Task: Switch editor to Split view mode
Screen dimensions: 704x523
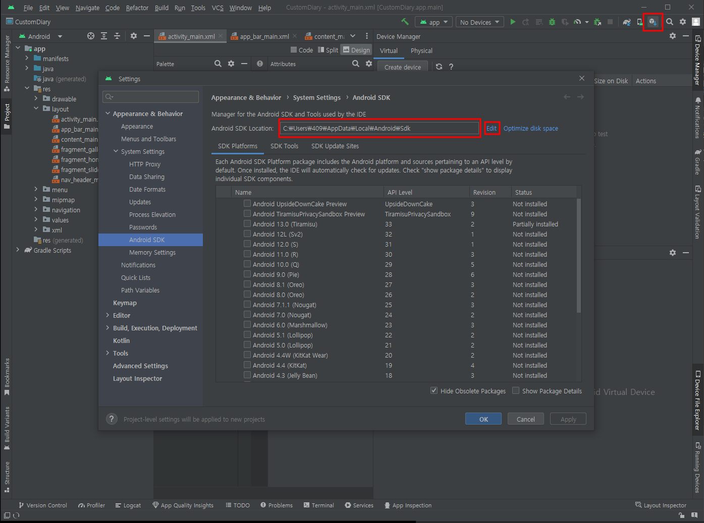Action: coord(328,50)
